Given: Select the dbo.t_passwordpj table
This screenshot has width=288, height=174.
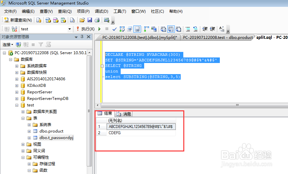Looking at the screenshot, I should [56, 138].
